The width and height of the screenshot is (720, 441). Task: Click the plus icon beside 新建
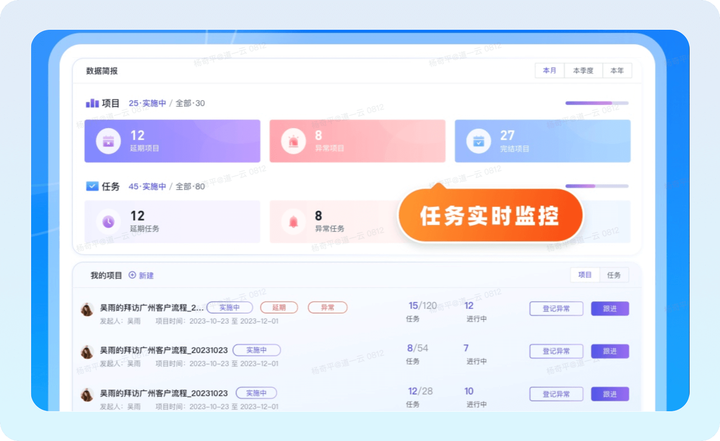(x=132, y=275)
